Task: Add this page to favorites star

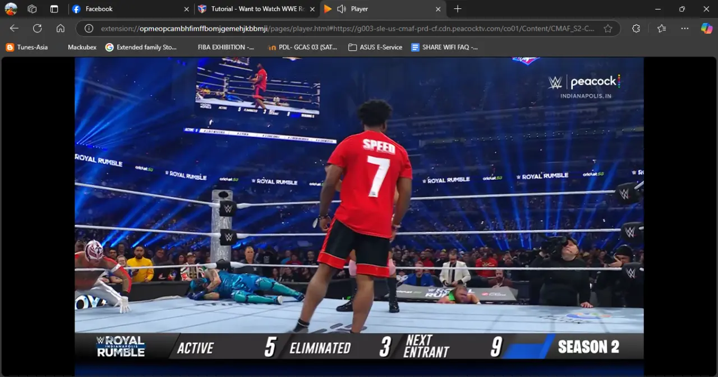Action: 608,28
